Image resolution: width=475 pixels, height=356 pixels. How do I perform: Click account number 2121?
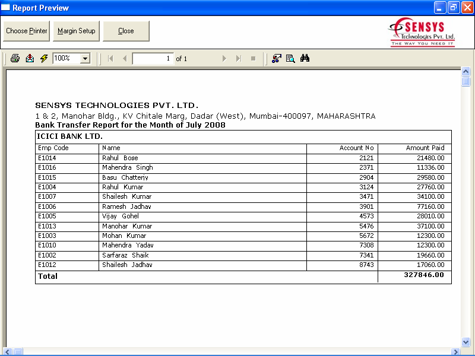pos(366,158)
